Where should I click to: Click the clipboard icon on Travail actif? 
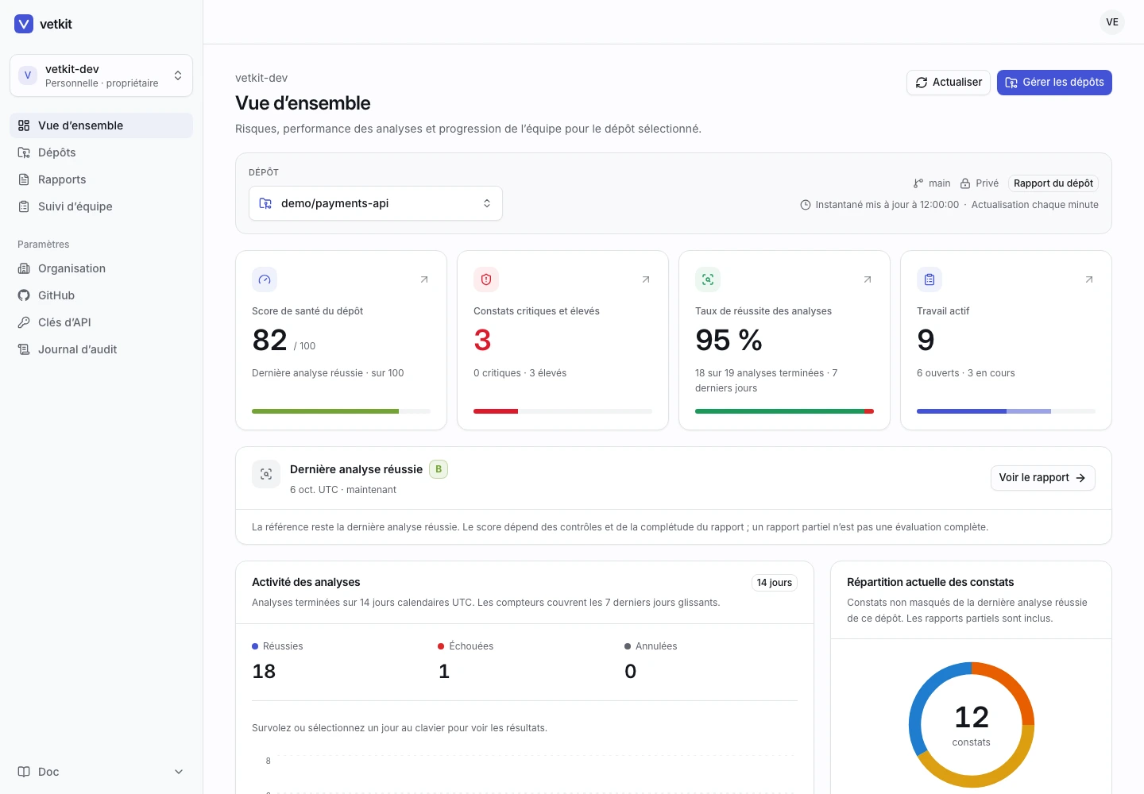pos(929,279)
